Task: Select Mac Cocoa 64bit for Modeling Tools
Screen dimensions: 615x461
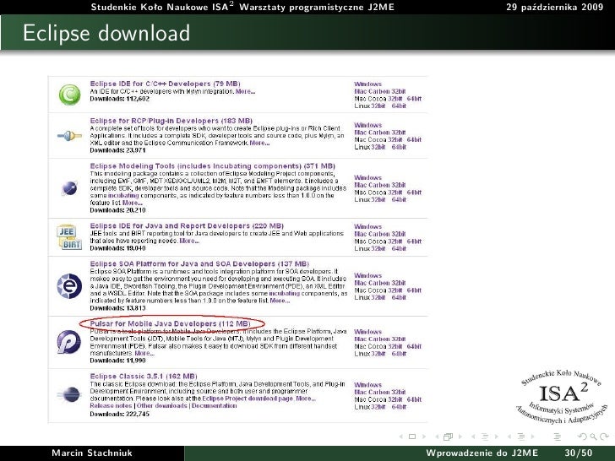Action: [x=414, y=193]
